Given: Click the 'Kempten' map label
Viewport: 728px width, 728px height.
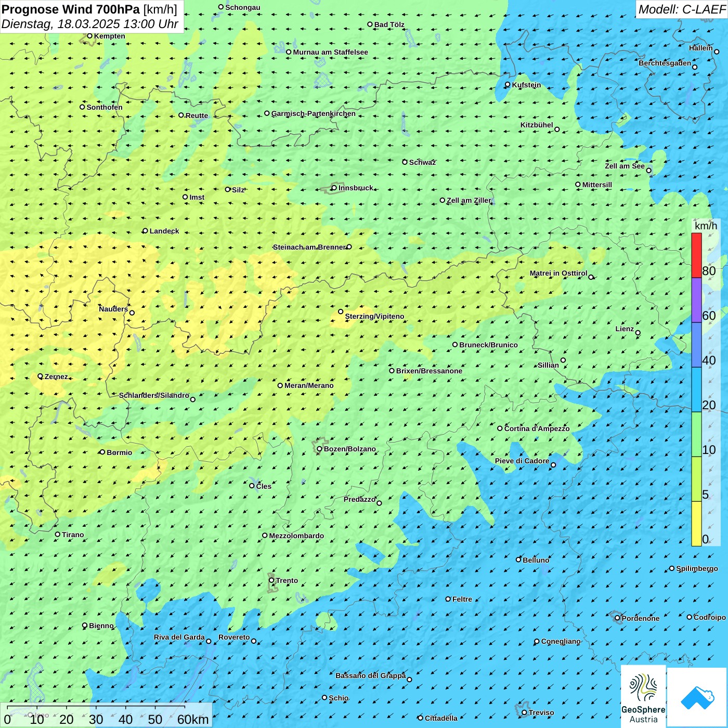Looking at the screenshot, I should tap(110, 36).
